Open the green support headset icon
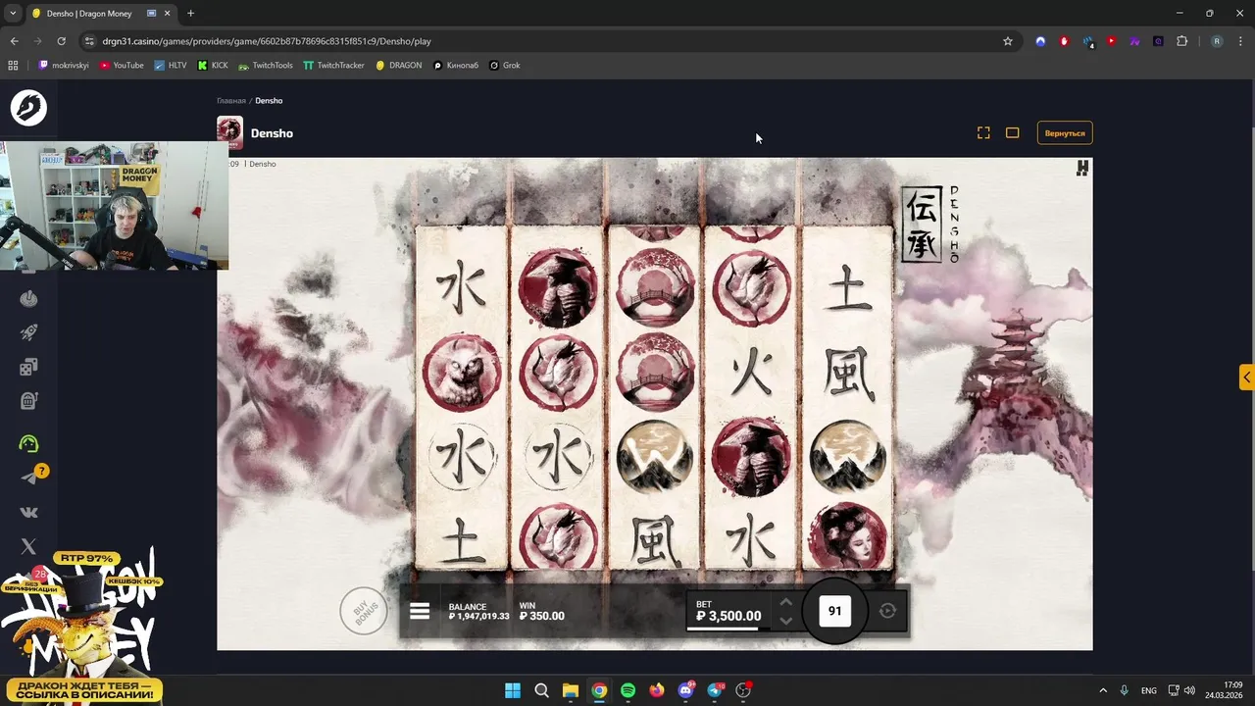 tap(28, 443)
